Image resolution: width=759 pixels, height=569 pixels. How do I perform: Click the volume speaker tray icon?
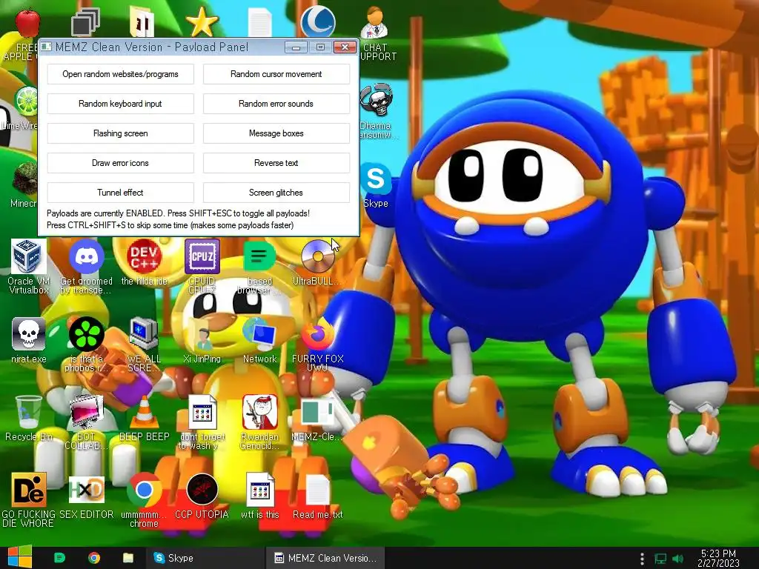pyautogui.click(x=677, y=559)
